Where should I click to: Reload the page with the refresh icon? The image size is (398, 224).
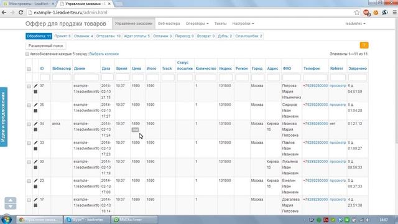pos(21,12)
